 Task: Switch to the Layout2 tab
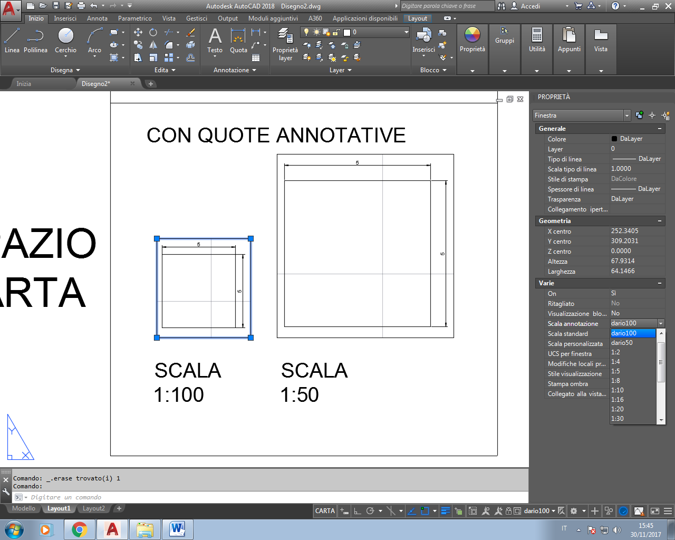[x=94, y=508]
